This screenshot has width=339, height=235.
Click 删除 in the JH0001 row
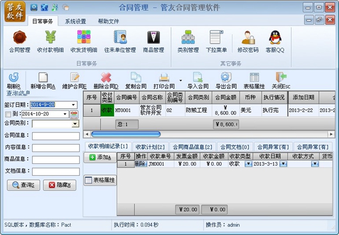[x=141, y=164]
